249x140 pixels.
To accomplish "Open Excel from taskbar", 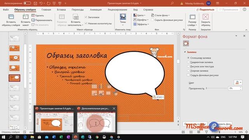I will tap(61, 137).
